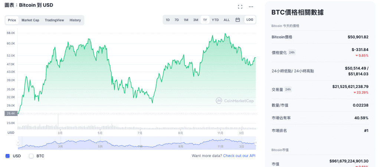The image size is (380, 167).
Task: Toggle the LOG scale button
Action: coord(250,20)
